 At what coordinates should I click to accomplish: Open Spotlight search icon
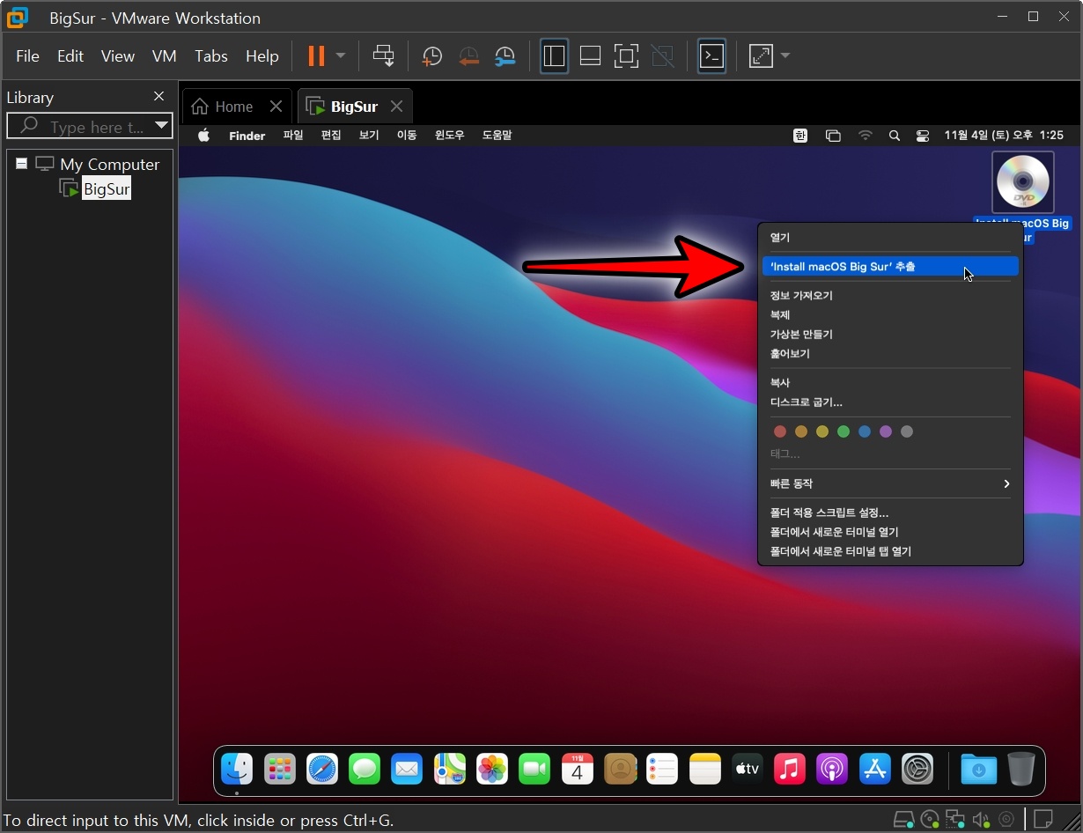(x=895, y=136)
